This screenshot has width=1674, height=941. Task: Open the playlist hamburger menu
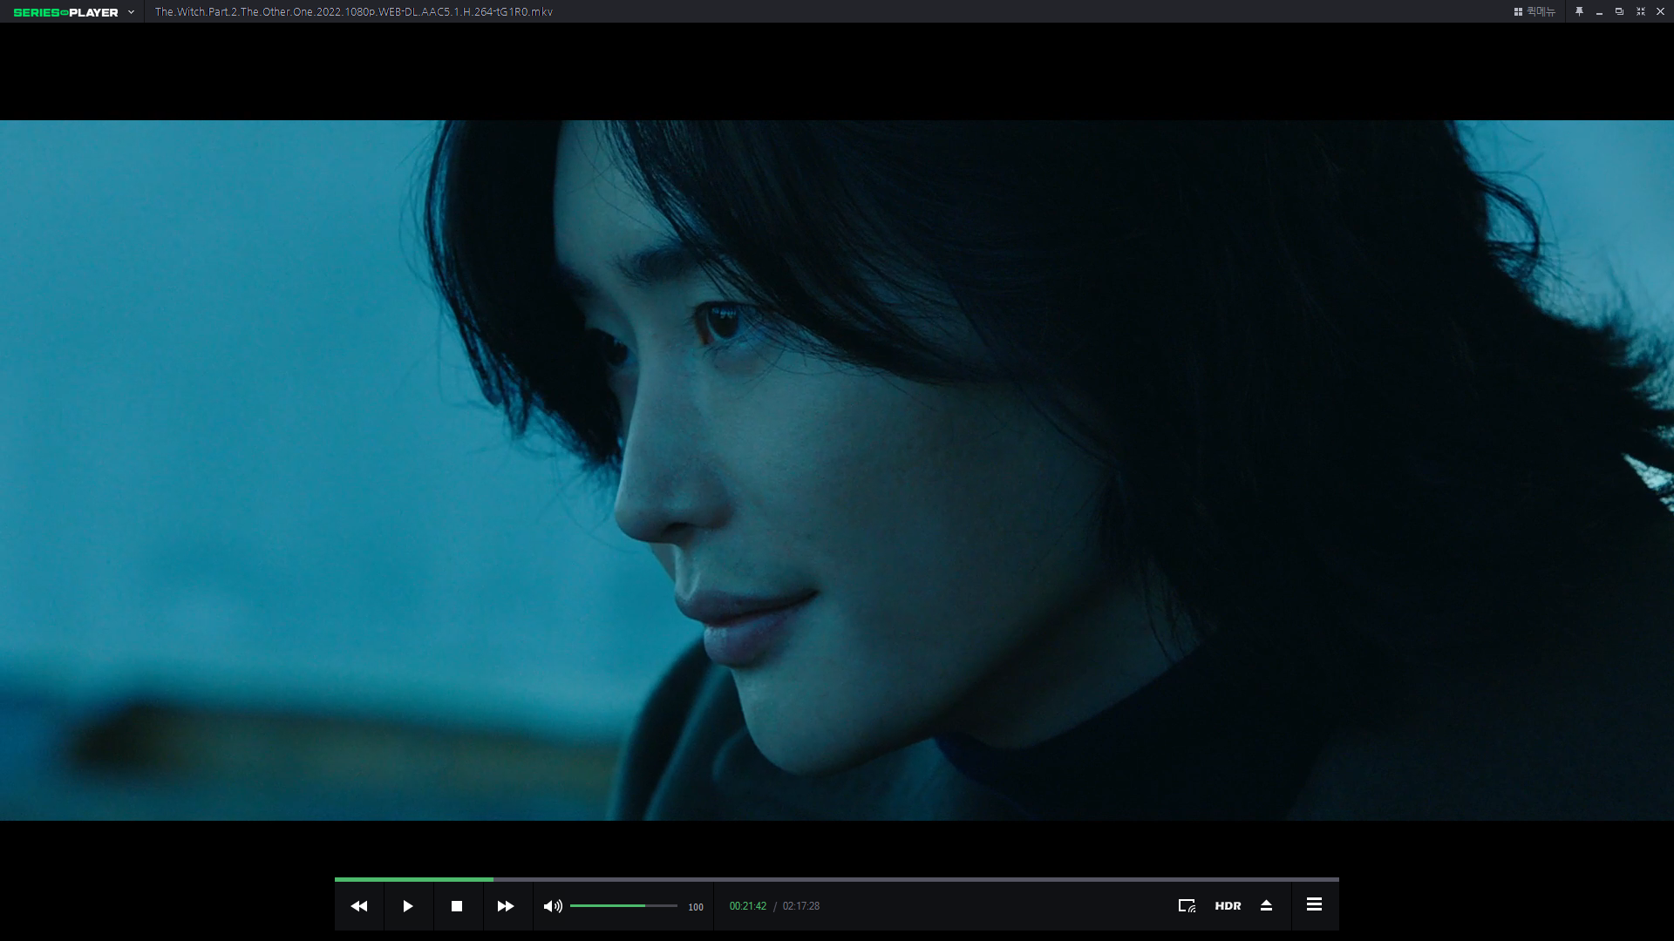(1314, 905)
